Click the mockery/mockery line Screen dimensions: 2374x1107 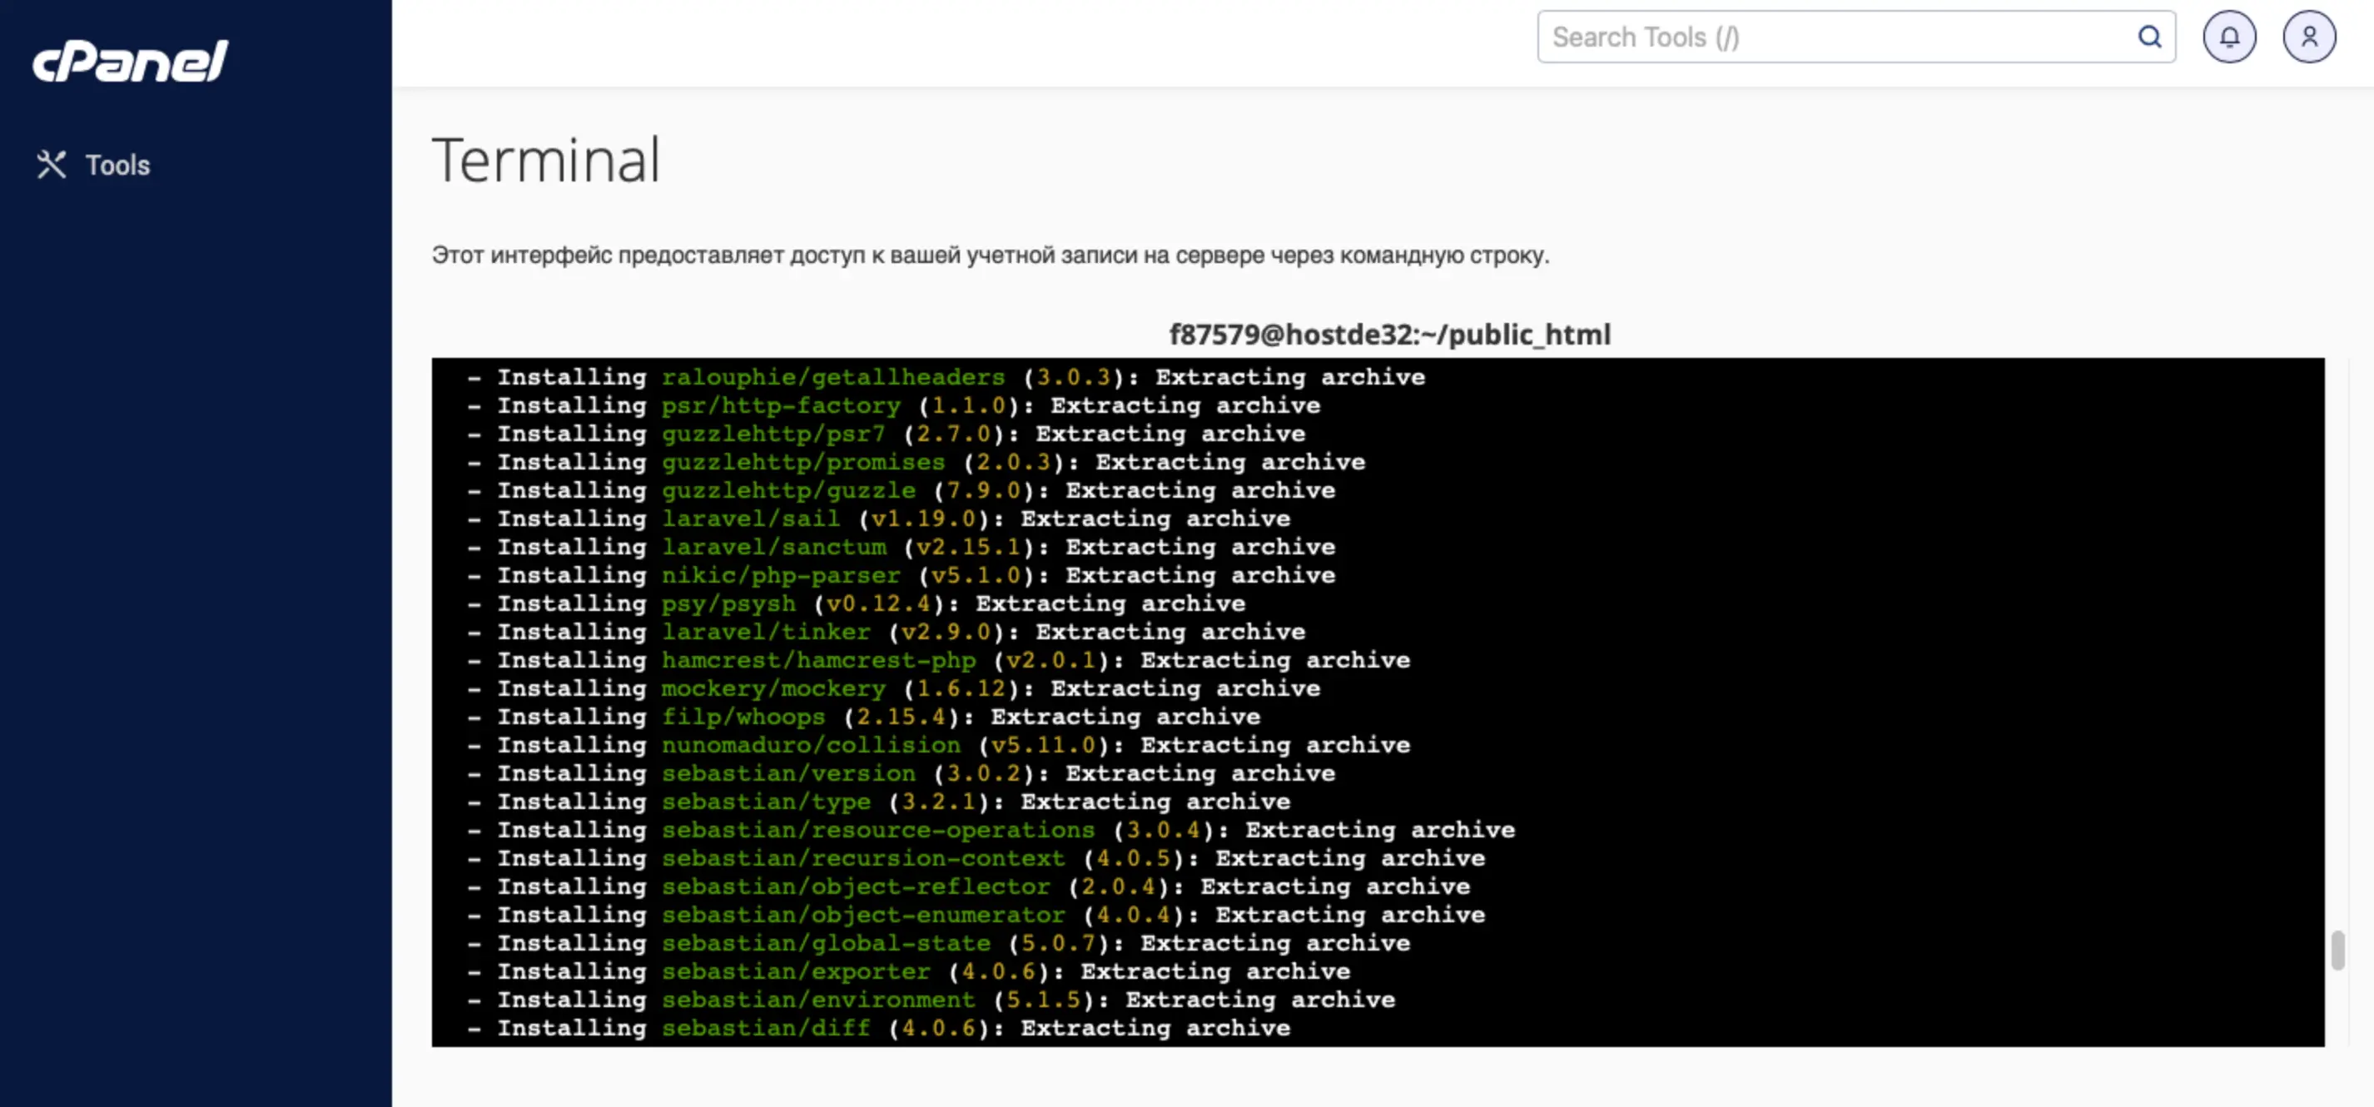(x=893, y=688)
